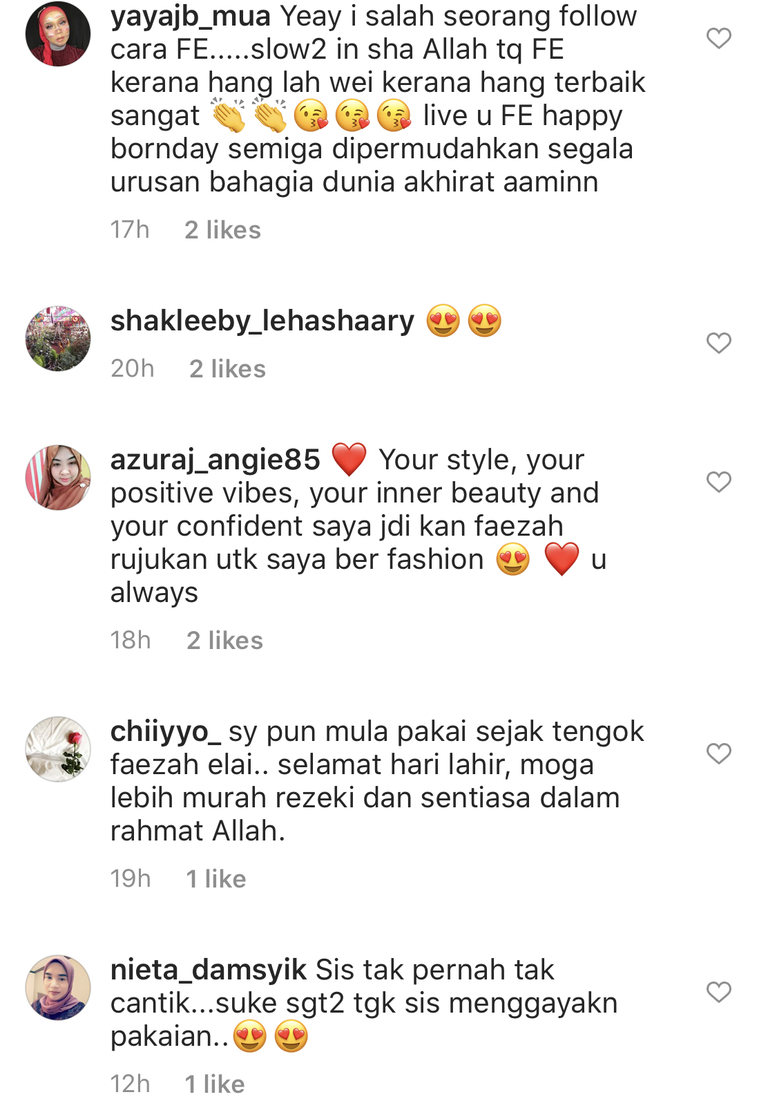This screenshot has height=1108, width=777.
Task: Show 2 likes under shakleeby_lehashaary comment
Action: [227, 369]
